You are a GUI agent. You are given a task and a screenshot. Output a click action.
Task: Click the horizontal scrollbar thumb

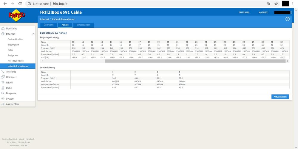[x=195, y=61]
